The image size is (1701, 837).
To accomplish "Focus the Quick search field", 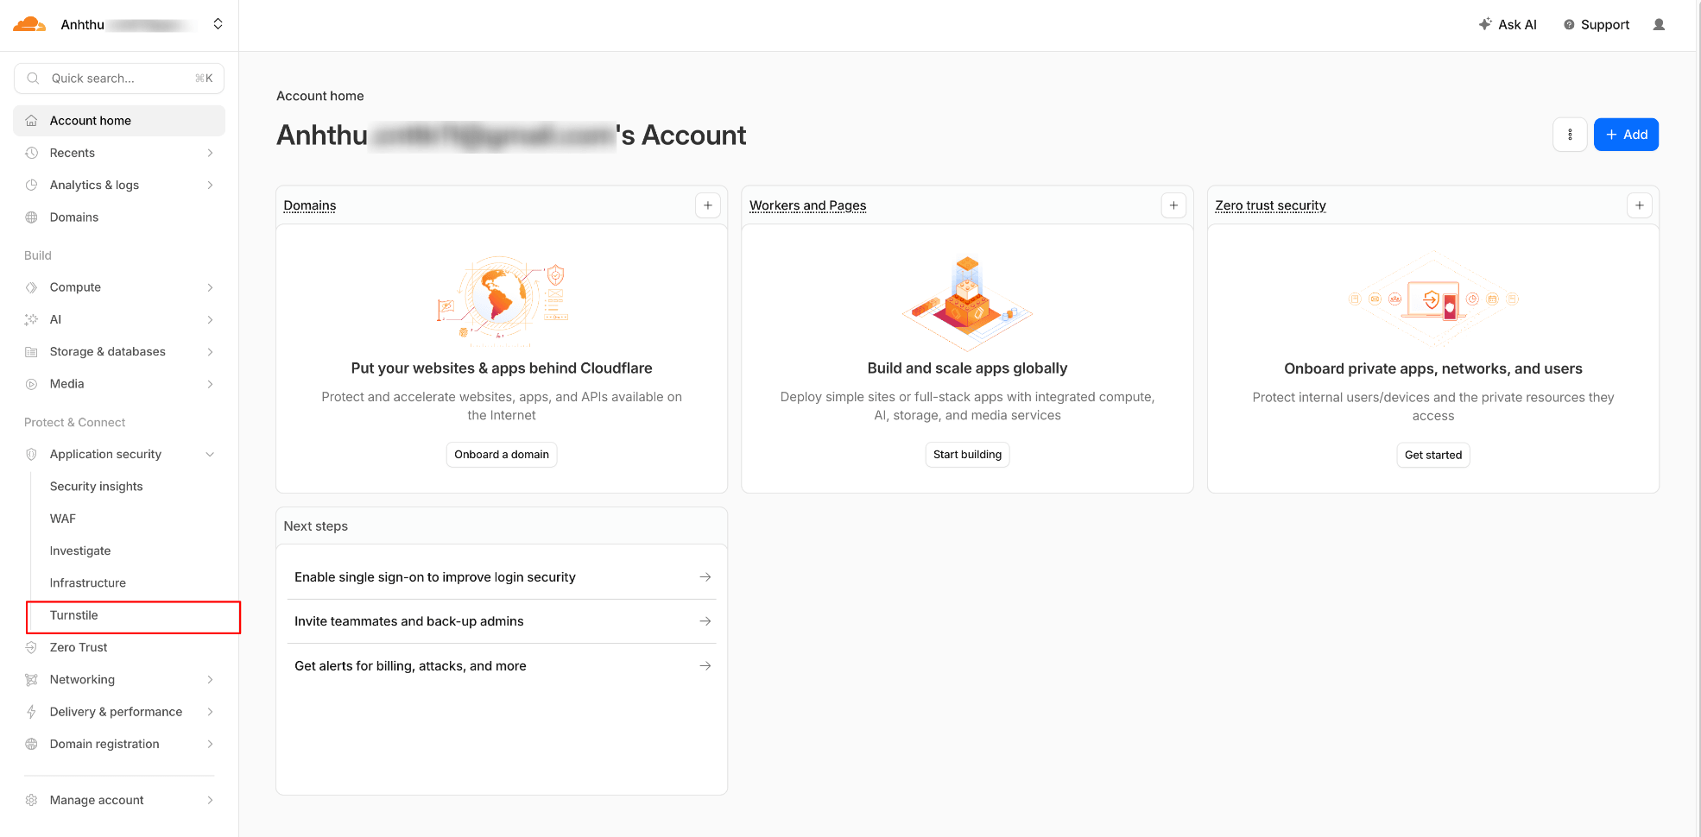I will [119, 79].
